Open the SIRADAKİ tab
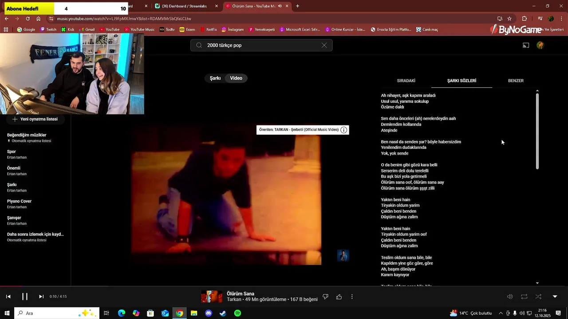This screenshot has width=568, height=319. 406,81
